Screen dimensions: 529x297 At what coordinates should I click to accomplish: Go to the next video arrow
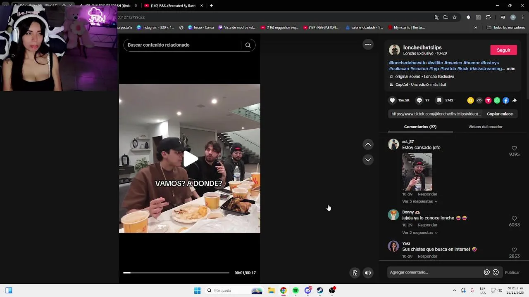coord(368,160)
